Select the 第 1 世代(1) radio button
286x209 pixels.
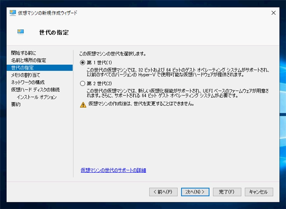[x=82, y=63]
